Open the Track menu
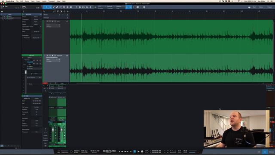Screen dimensions: 275x155 tap(33, 1)
